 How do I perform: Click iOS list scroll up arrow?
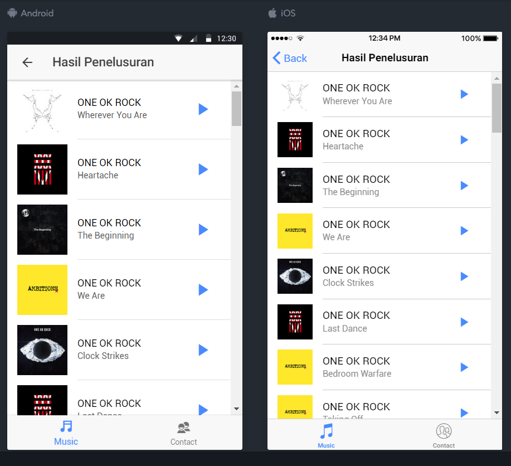click(497, 78)
